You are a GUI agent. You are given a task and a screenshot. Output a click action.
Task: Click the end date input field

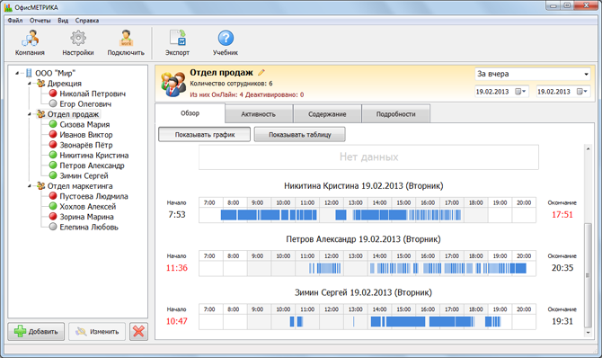(554, 92)
